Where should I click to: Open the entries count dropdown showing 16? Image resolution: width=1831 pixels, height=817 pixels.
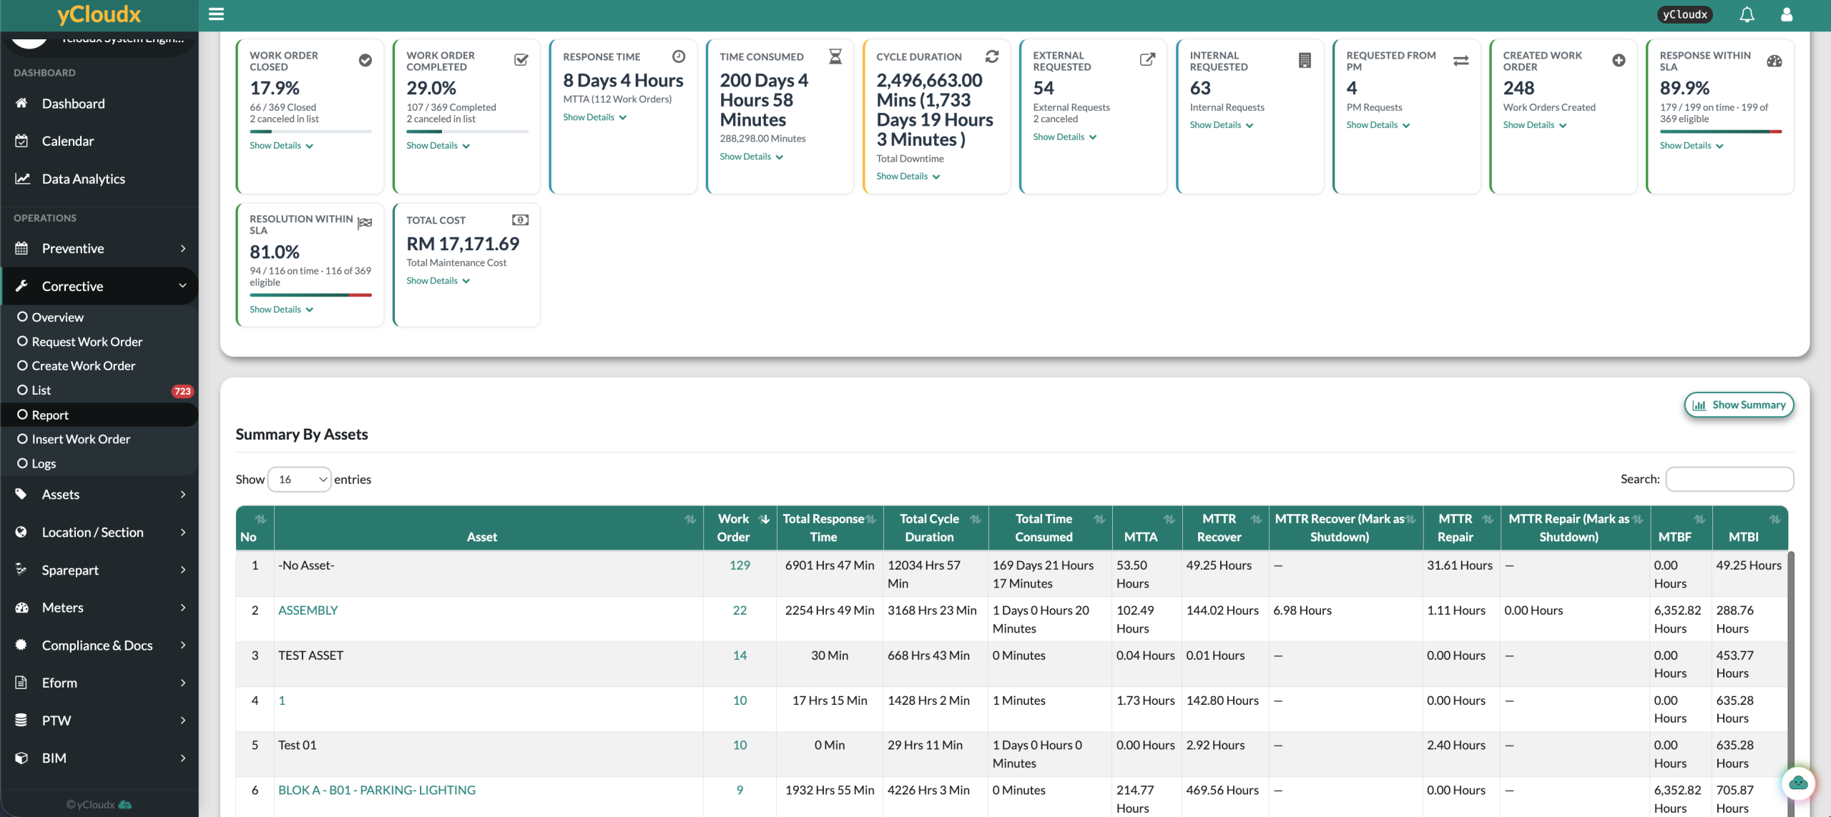pyautogui.click(x=300, y=480)
